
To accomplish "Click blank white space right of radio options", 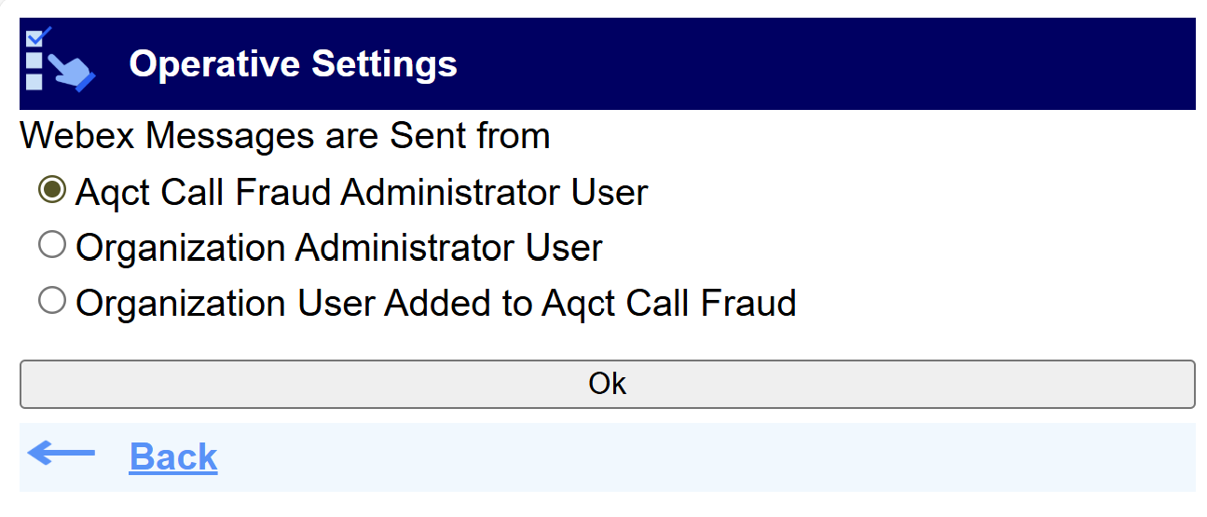I will [979, 248].
